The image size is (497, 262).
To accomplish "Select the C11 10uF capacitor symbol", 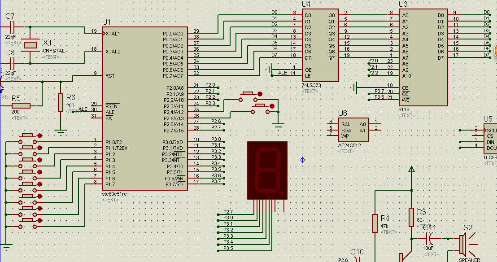I will tap(429, 238).
